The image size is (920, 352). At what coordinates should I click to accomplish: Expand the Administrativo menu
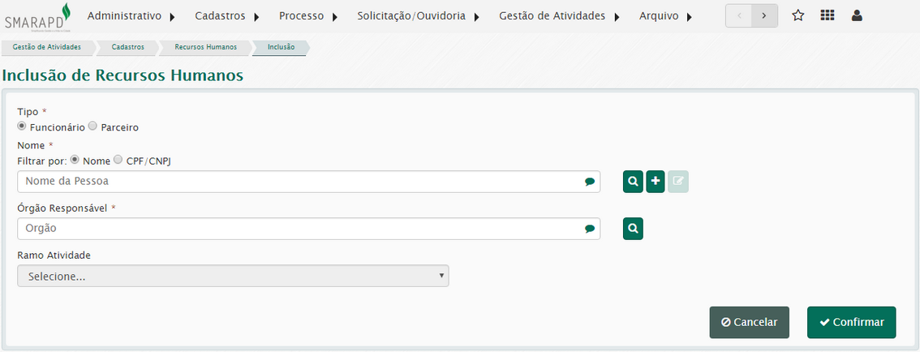click(131, 15)
